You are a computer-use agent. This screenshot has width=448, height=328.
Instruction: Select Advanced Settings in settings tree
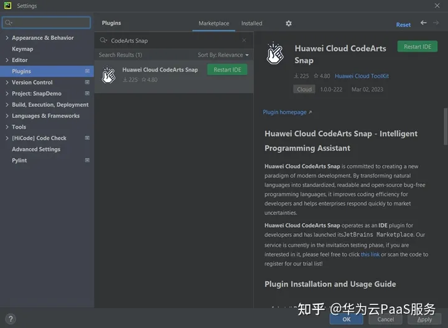[x=36, y=149]
